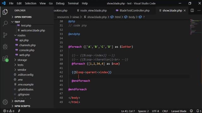The image size is (202, 113).
Task: Click the code minimap preview
Action: coord(196,27)
